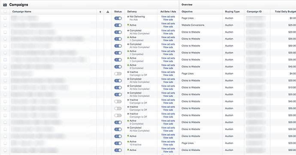Click the Not Delivering delivery status text
The height and width of the screenshot is (155, 296).
point(137,17)
